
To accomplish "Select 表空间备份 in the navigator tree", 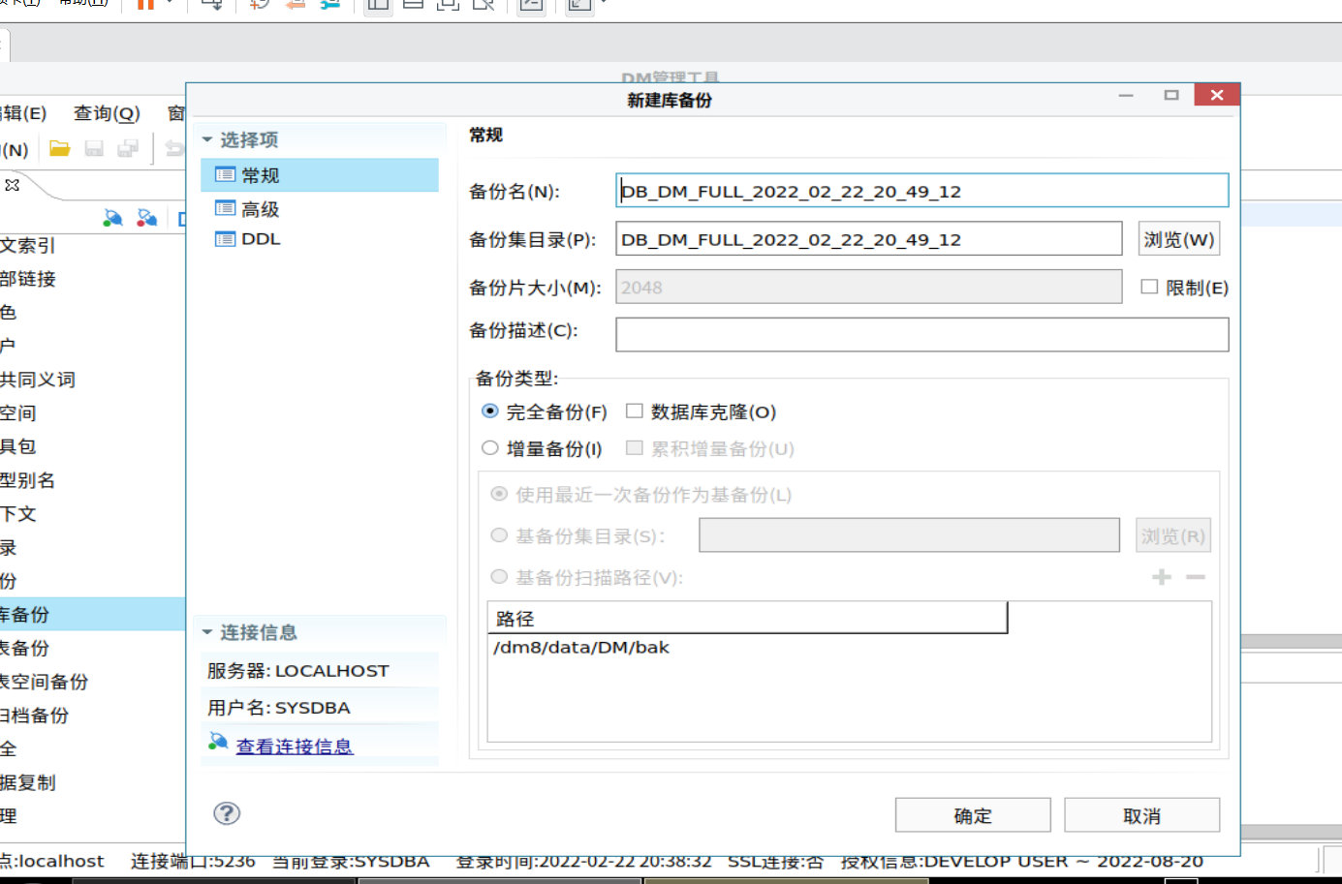I will pos(45,682).
